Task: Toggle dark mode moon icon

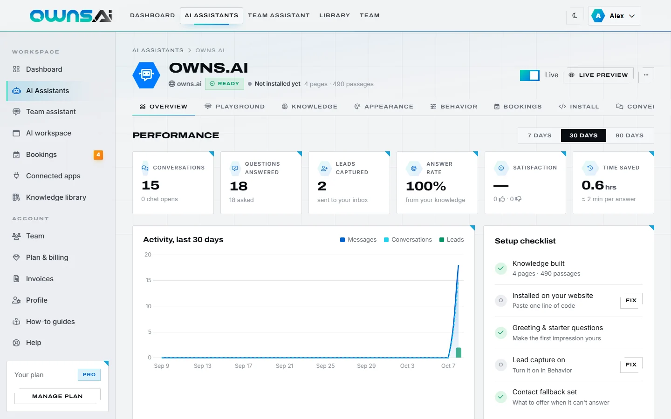Action: pos(575,15)
